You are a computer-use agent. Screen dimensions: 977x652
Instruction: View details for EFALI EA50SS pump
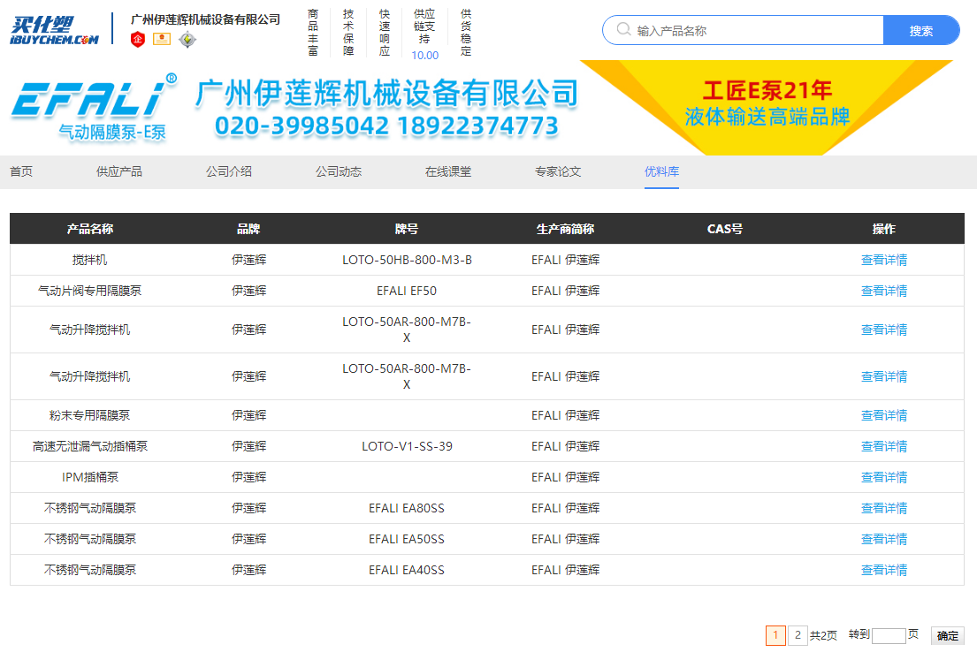click(x=883, y=539)
